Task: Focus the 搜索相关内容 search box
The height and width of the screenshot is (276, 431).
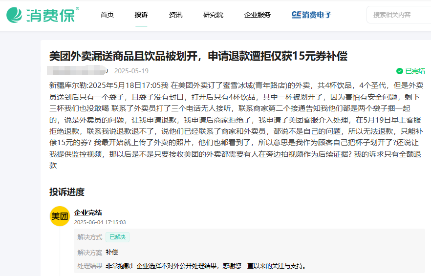Action: coord(399,15)
